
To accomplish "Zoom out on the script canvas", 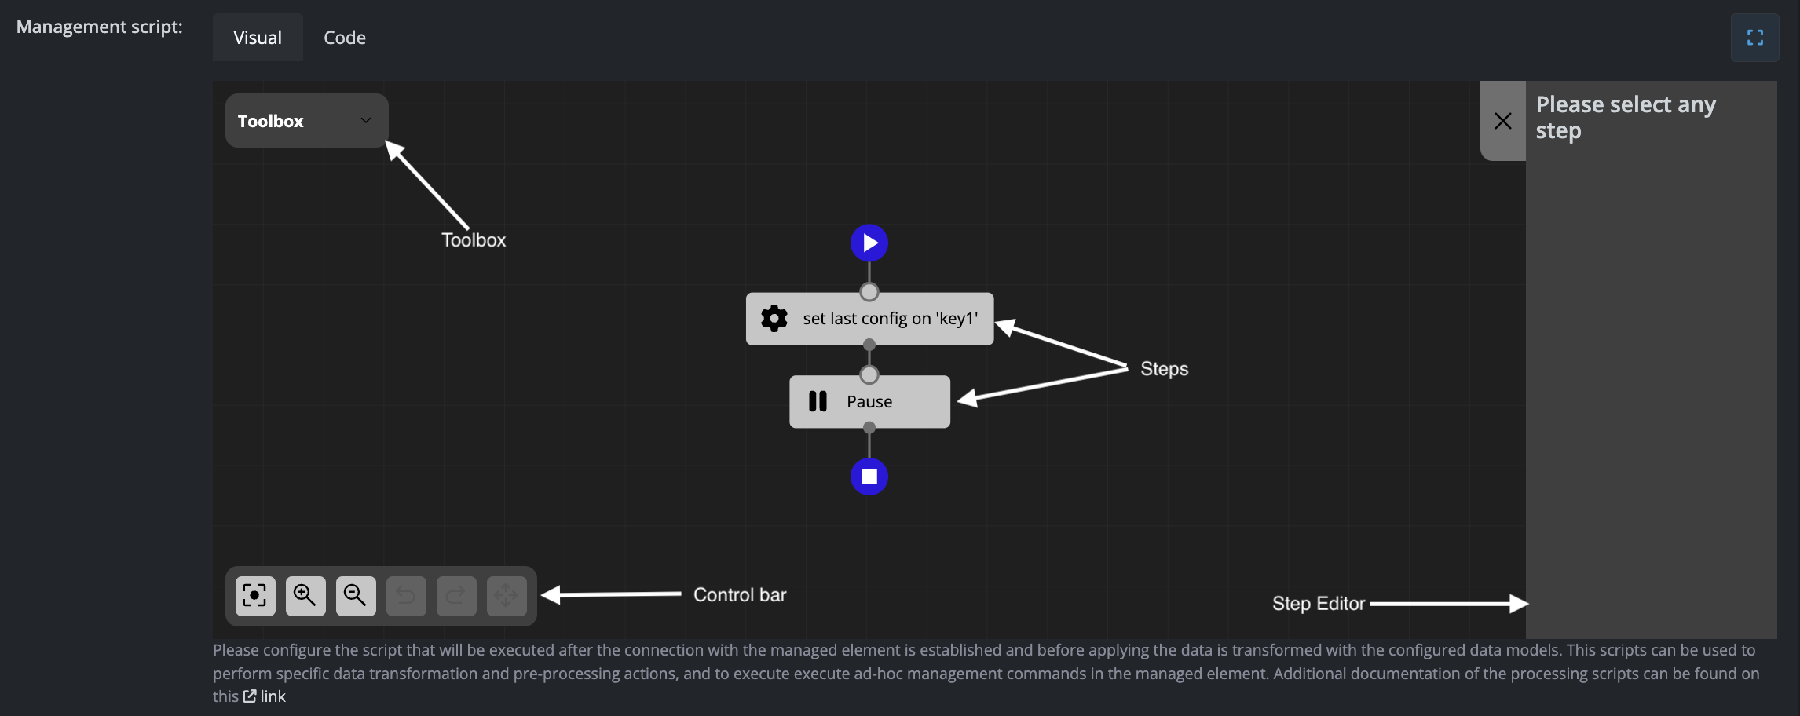I will 356,596.
